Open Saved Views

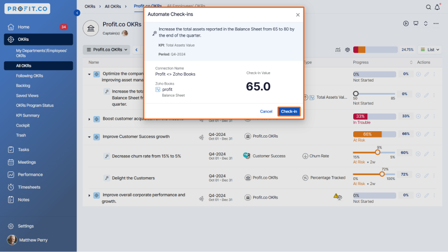[27, 96]
